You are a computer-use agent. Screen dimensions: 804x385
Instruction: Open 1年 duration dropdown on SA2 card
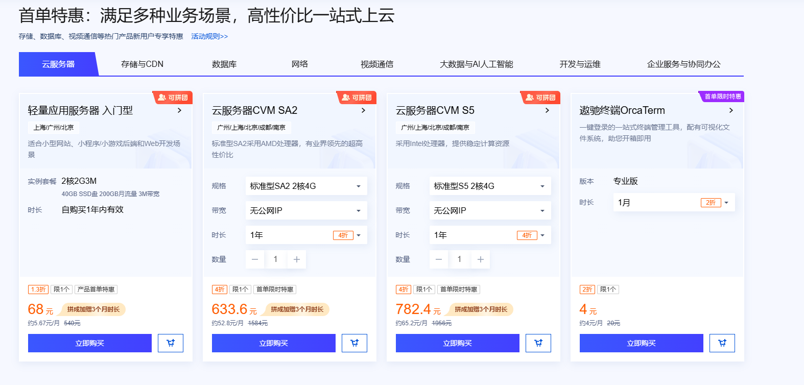point(306,235)
